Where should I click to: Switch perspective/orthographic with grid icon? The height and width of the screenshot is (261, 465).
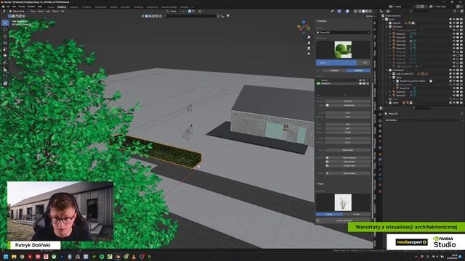click(309, 54)
